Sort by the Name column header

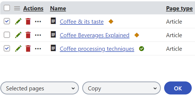(58, 8)
